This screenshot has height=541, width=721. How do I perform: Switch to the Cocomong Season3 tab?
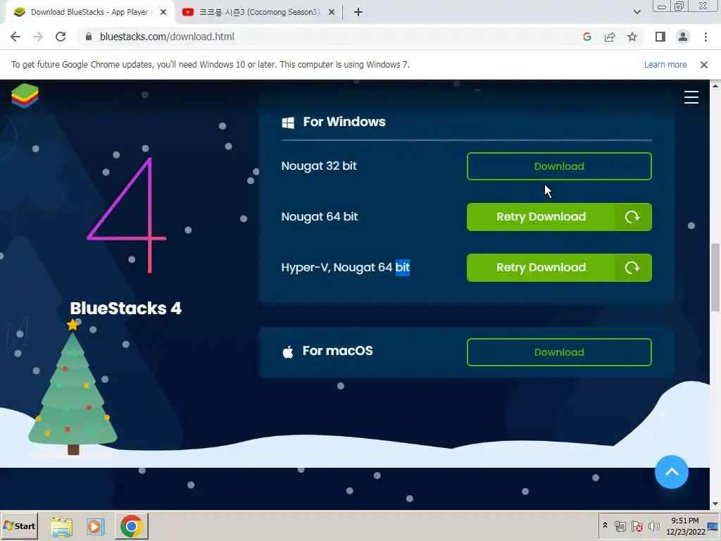pos(258,13)
